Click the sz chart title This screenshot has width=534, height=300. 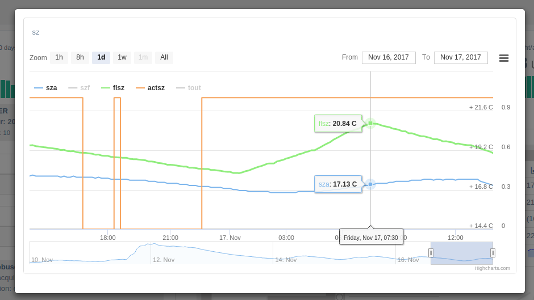click(36, 32)
